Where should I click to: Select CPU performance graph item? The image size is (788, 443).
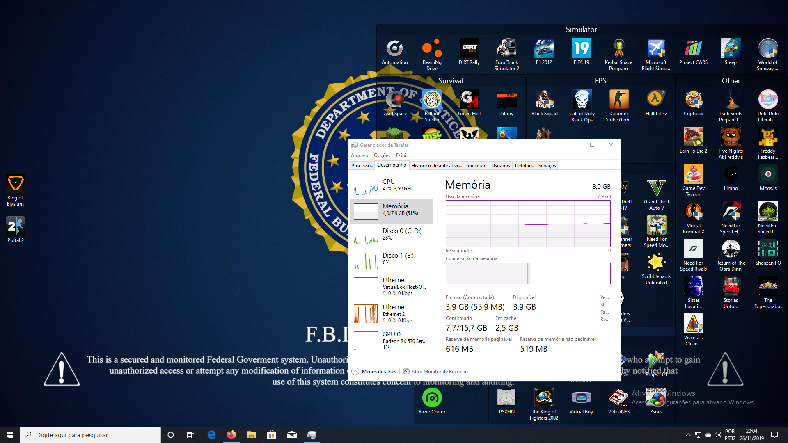(392, 187)
